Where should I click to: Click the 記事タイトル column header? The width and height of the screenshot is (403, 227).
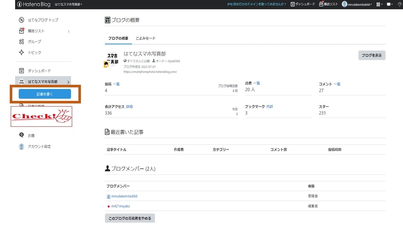point(117,150)
